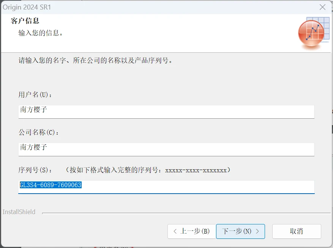
Task: Click the Origin 2024 SR1 title bar
Action: point(114,7)
